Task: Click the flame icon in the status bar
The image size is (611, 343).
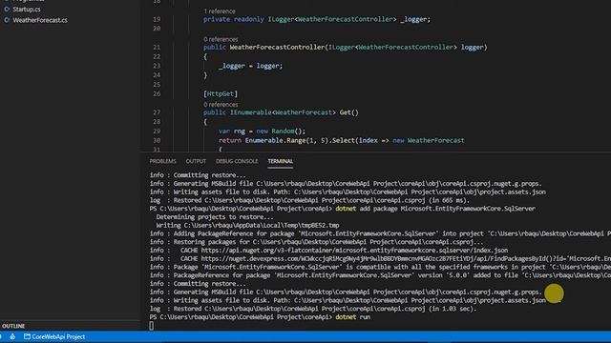Action: coord(12,336)
